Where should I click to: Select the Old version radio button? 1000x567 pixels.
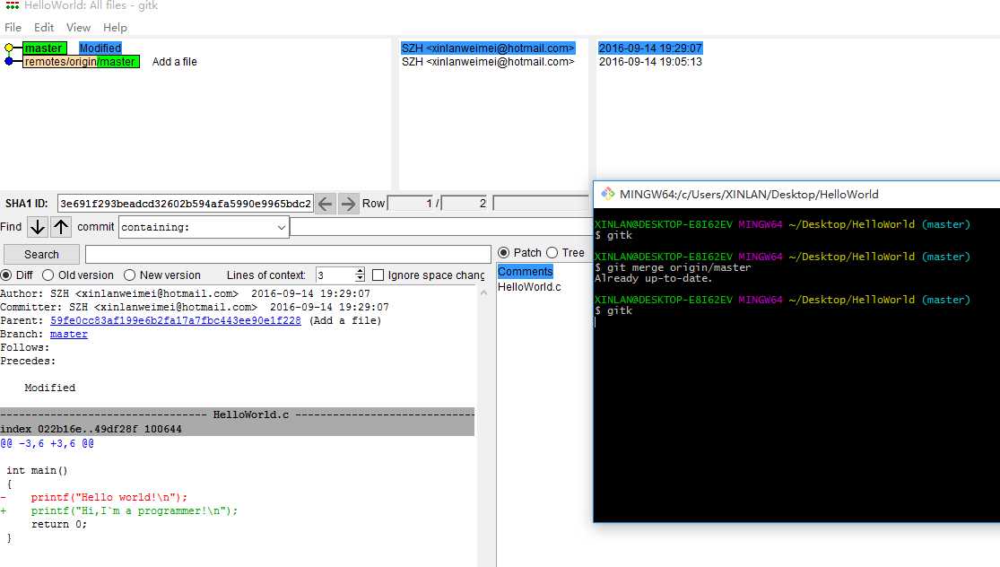pos(48,275)
